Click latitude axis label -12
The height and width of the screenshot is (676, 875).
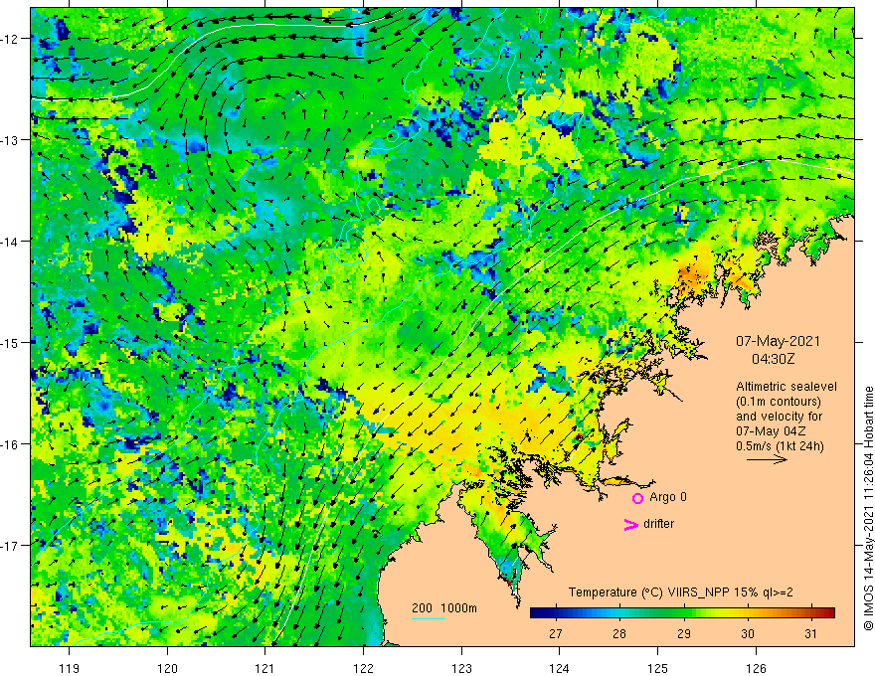[x=11, y=39]
